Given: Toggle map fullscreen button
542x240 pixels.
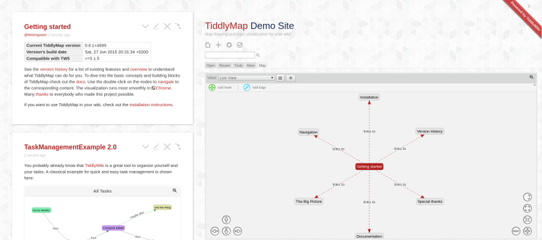Looking at the screenshot, I should point(528,208).
